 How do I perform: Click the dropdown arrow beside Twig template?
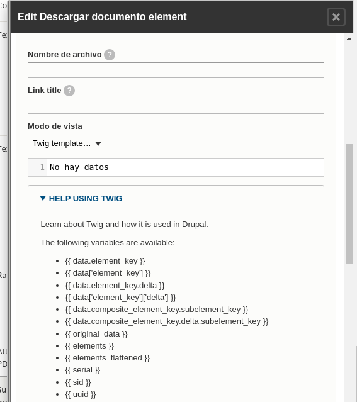point(98,144)
